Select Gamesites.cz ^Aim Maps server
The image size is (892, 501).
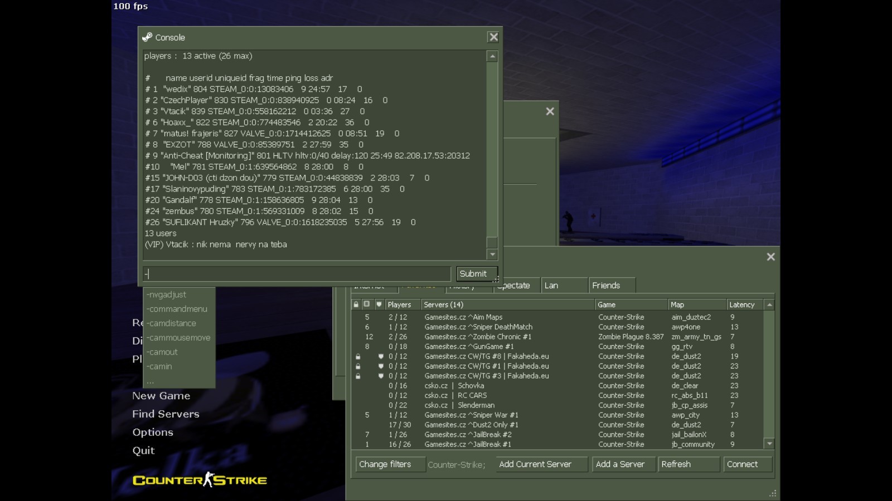click(x=557, y=317)
